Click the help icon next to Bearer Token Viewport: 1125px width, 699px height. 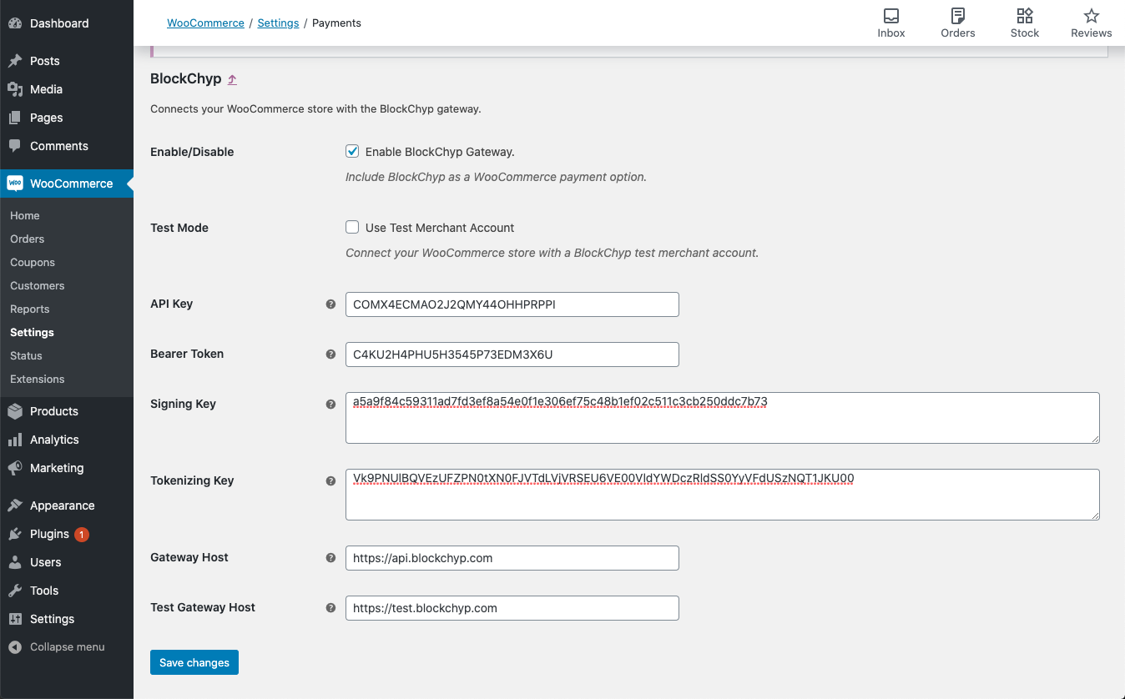[x=330, y=355]
